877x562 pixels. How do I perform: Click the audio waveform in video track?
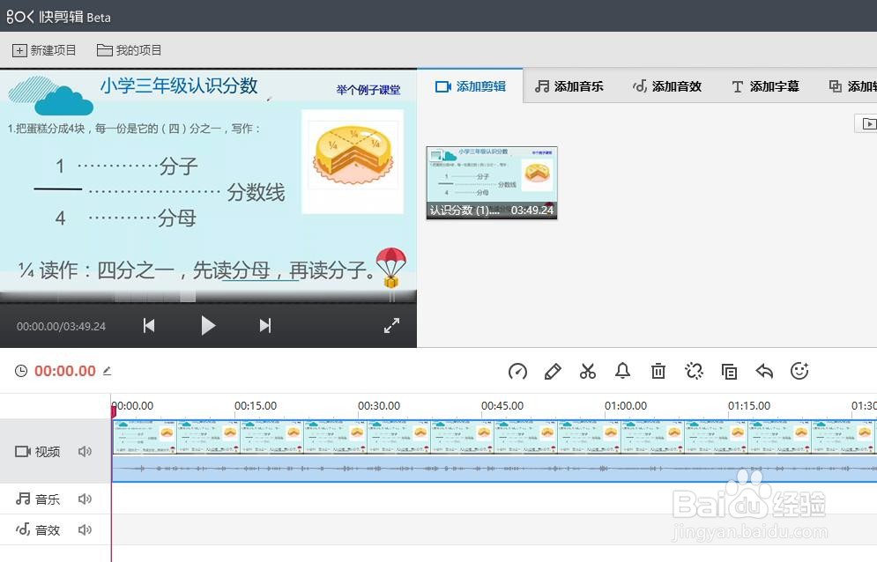pos(494,468)
